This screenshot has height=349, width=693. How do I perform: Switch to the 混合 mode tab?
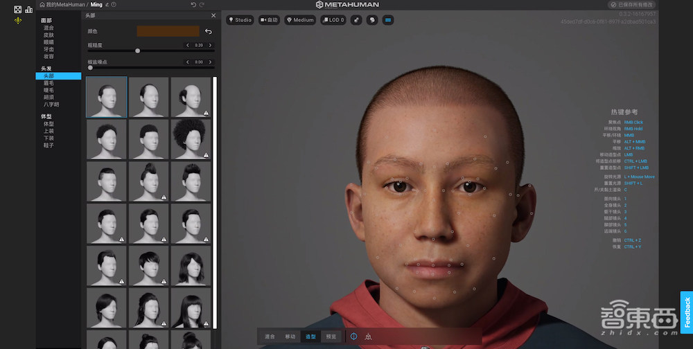[x=269, y=337]
